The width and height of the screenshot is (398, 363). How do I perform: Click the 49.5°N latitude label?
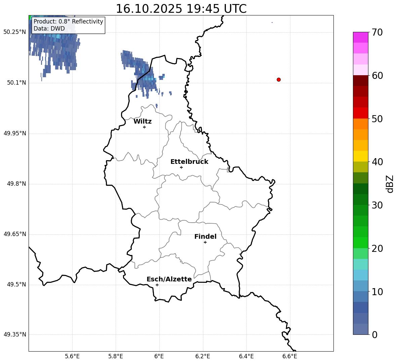coord(16,284)
